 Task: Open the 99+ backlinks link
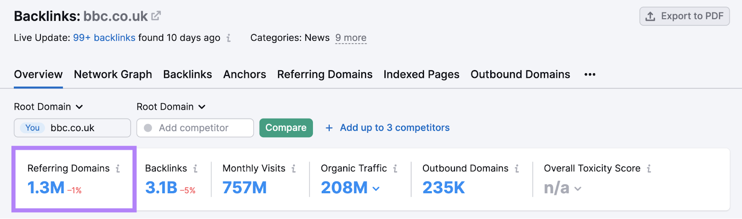tap(104, 38)
